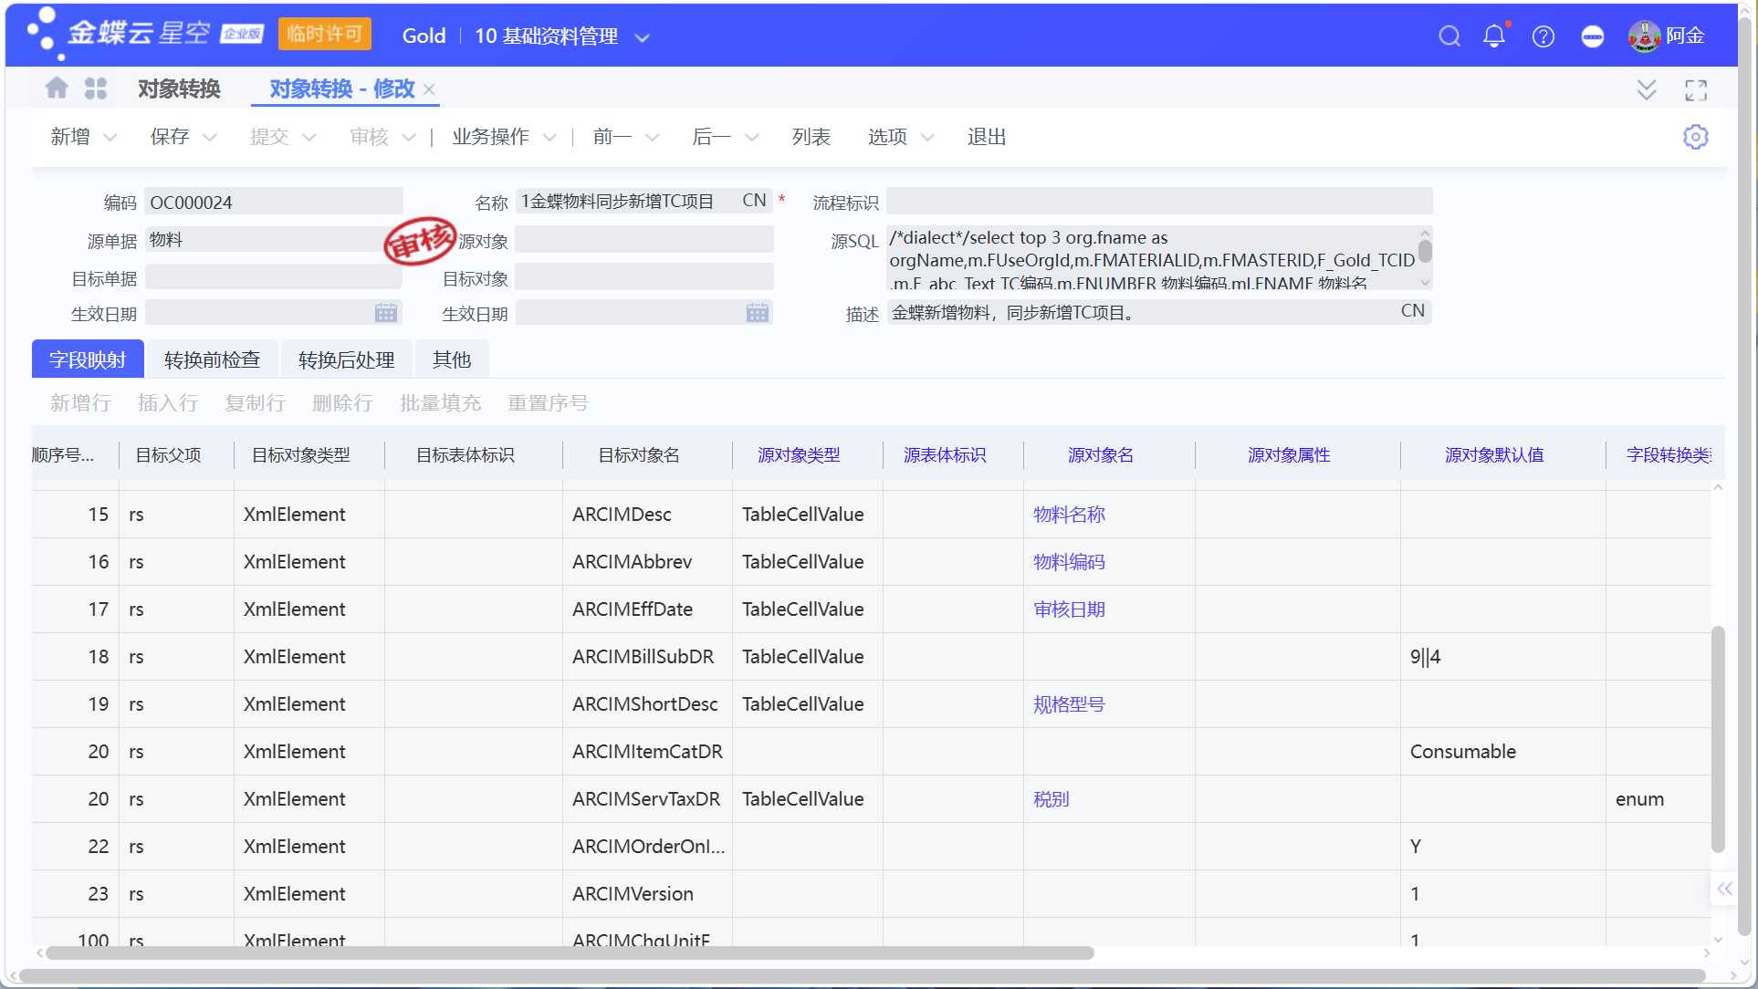Image resolution: width=1758 pixels, height=989 pixels.
Task: Click the 编码 field OC000024
Action: (274, 202)
